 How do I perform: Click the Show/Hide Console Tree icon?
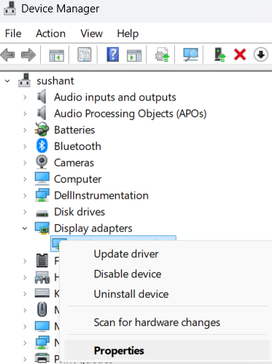57,55
